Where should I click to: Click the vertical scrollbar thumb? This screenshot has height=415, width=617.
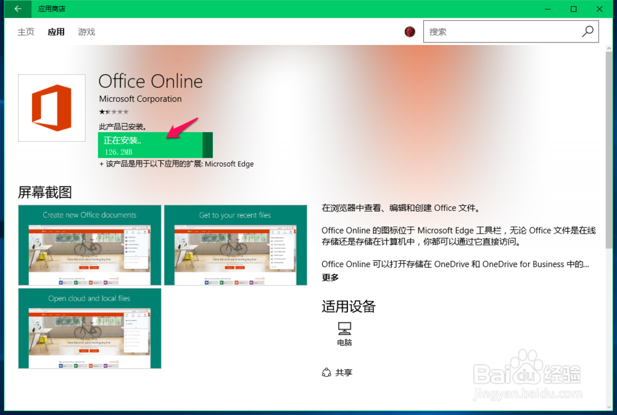pos(609,149)
